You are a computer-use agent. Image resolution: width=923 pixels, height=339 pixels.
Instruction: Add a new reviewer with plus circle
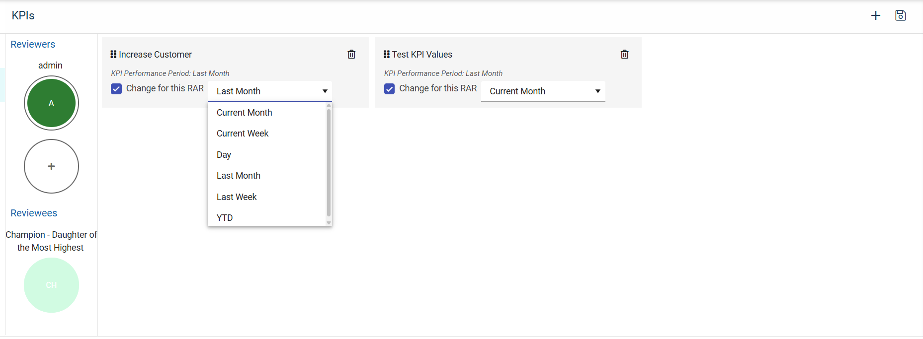[51, 166]
